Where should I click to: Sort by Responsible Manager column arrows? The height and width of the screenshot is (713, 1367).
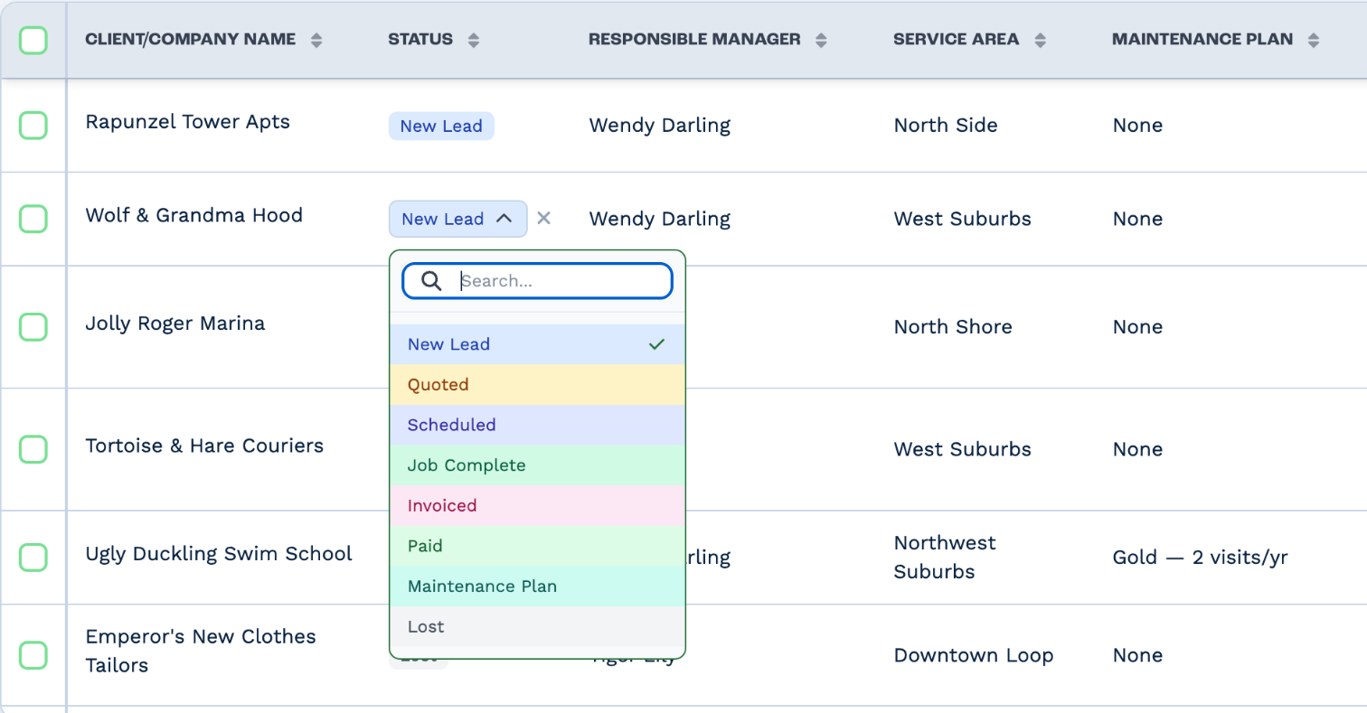click(821, 40)
